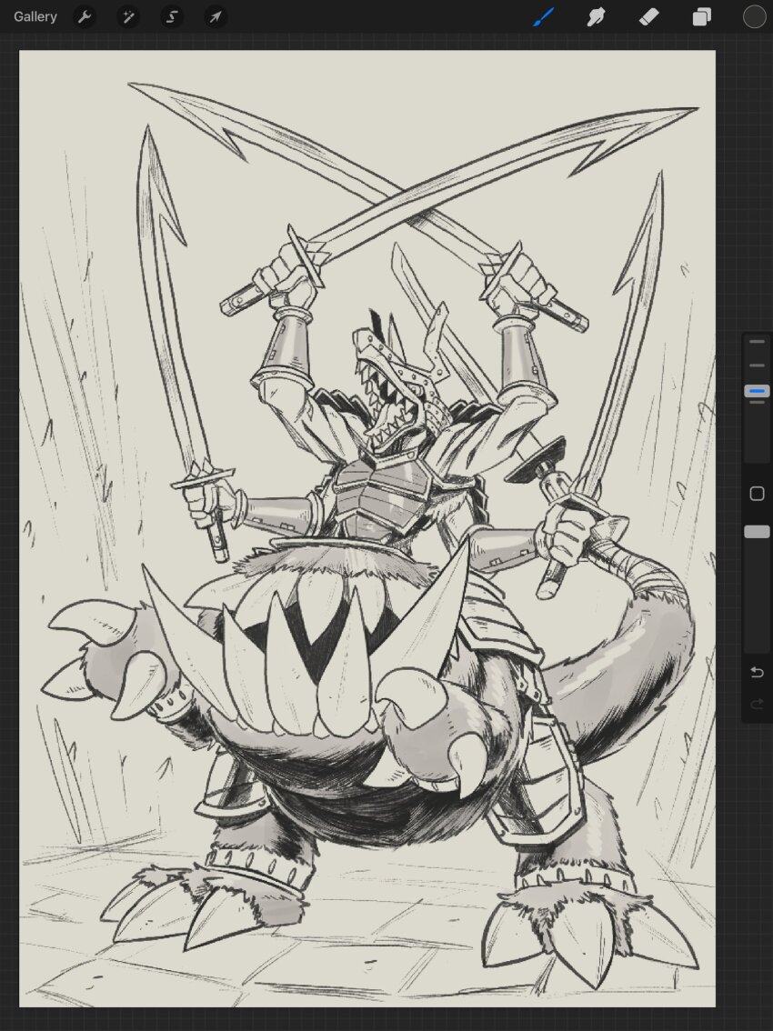Undo the last stroke with sidebar arrow
The height and width of the screenshot is (1031, 773).
pos(757,672)
